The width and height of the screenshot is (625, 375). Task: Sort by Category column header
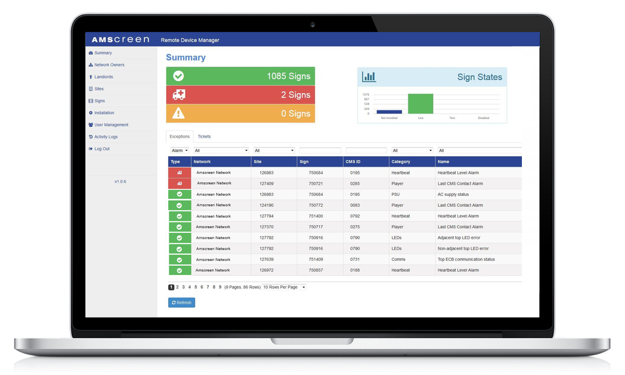[x=412, y=161]
